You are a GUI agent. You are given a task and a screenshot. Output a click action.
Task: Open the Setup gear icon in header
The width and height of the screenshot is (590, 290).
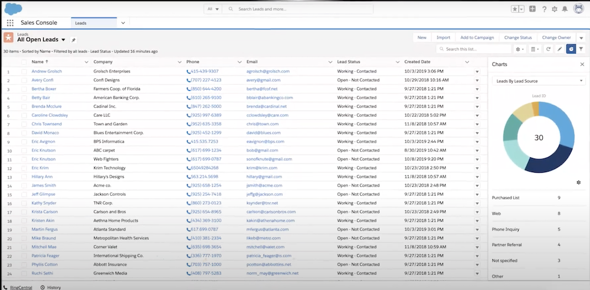[x=554, y=9]
